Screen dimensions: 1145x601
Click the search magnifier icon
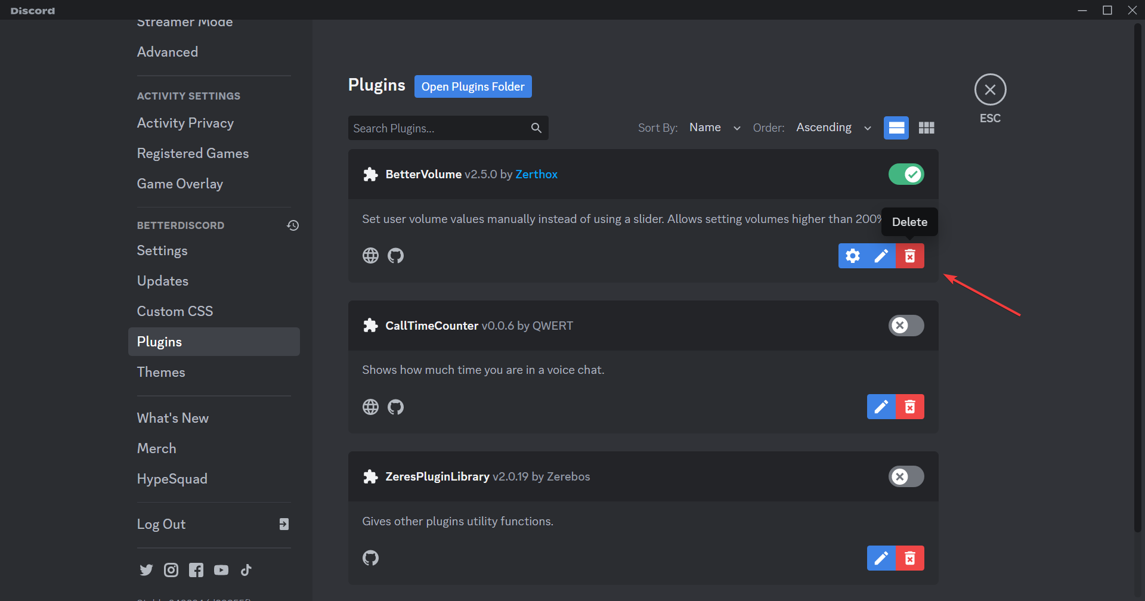pyautogui.click(x=536, y=128)
